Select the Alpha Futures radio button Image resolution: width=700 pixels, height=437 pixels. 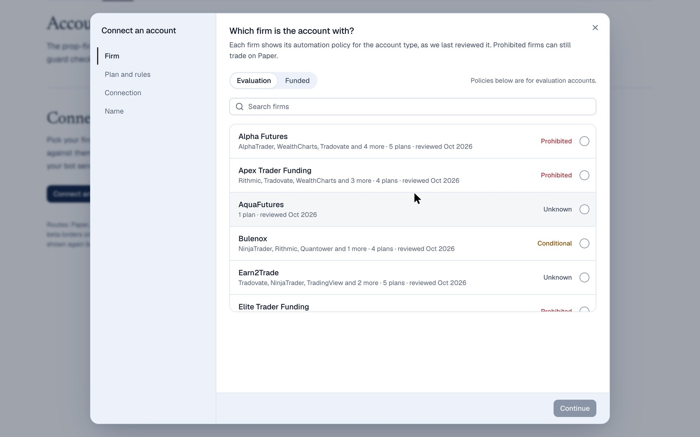[x=584, y=141]
